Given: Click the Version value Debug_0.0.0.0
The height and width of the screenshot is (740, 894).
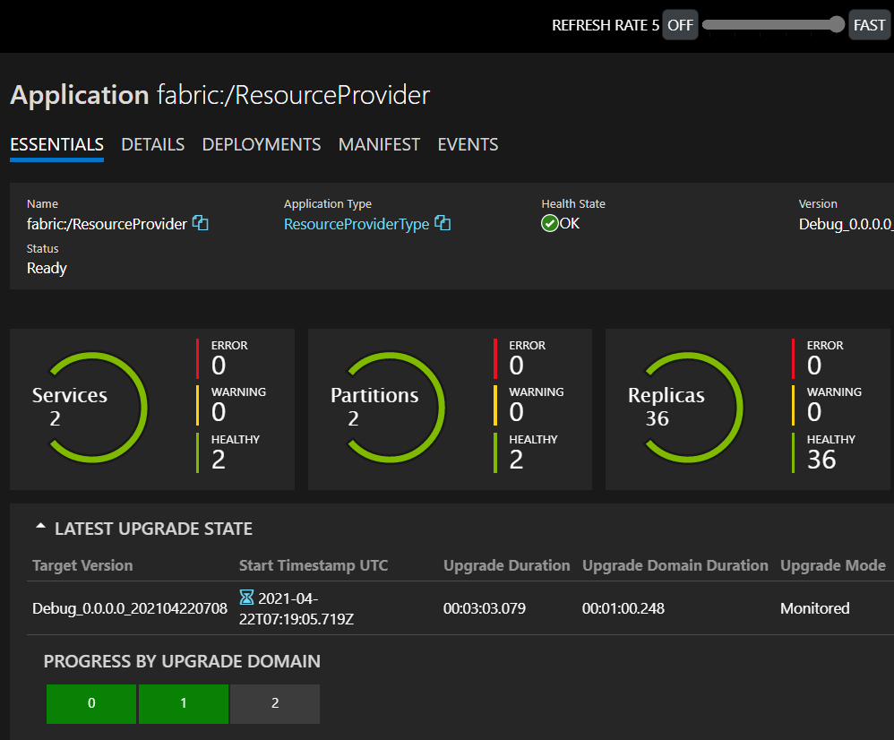Looking at the screenshot, I should (x=847, y=224).
